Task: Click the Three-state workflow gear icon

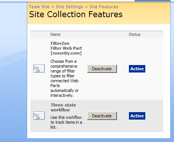Action: 39,115
